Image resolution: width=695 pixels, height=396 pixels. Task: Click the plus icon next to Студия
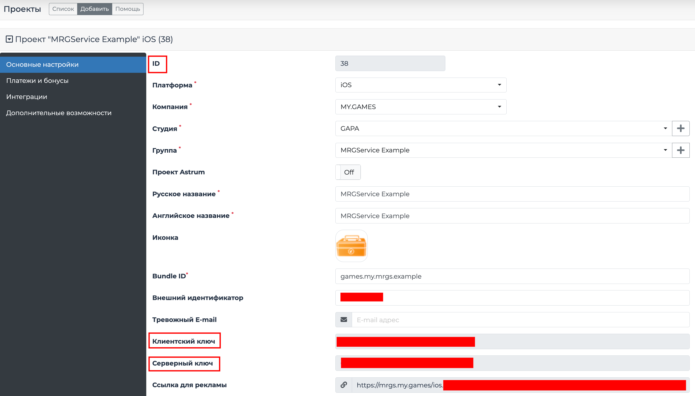click(x=680, y=128)
